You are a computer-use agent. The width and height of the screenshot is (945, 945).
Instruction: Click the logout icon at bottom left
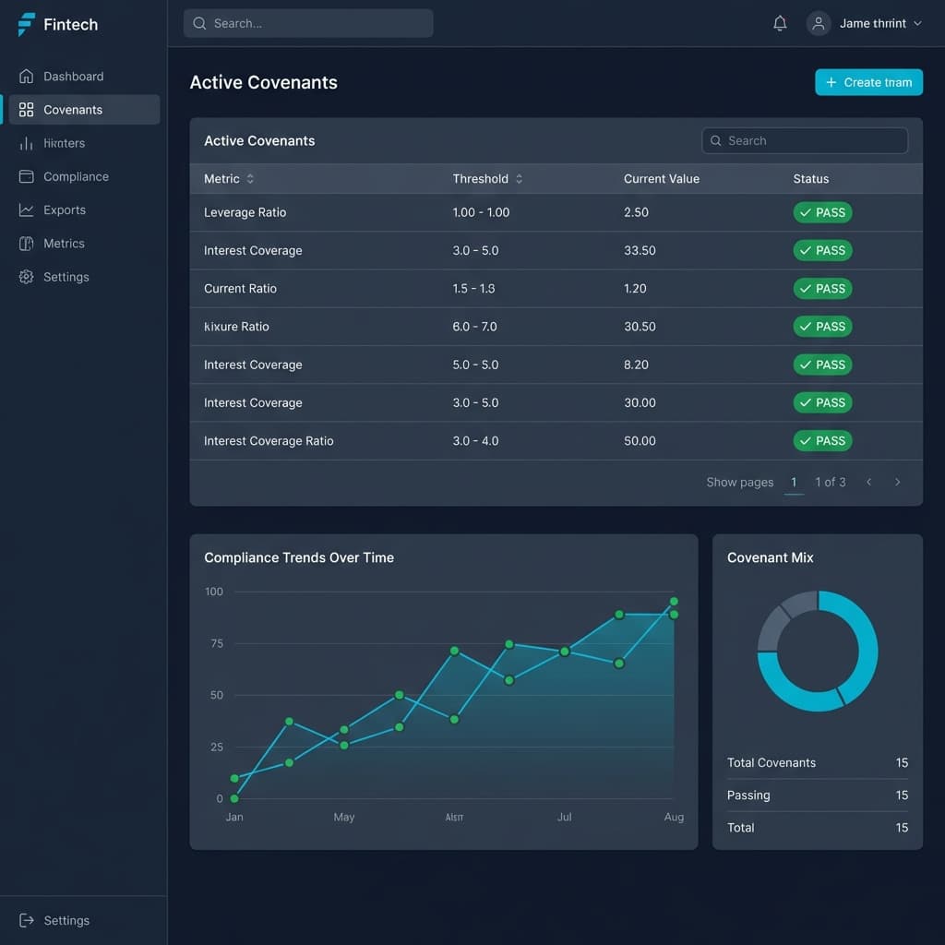(x=26, y=920)
